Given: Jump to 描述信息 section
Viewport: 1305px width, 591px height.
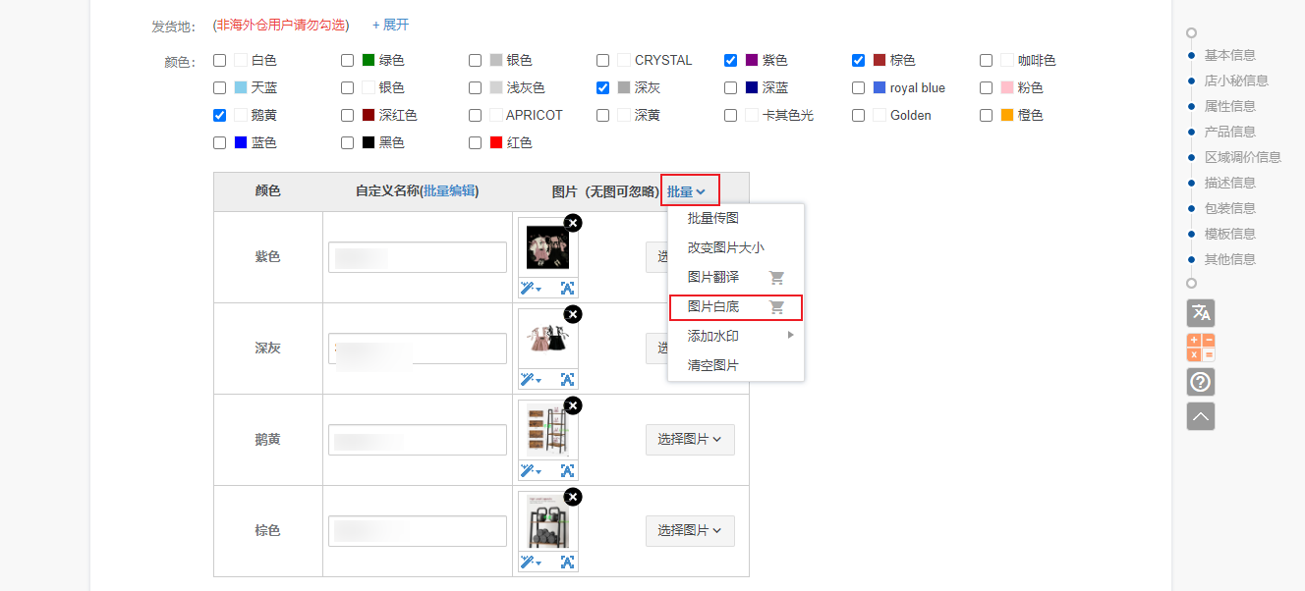Looking at the screenshot, I should tap(1229, 183).
